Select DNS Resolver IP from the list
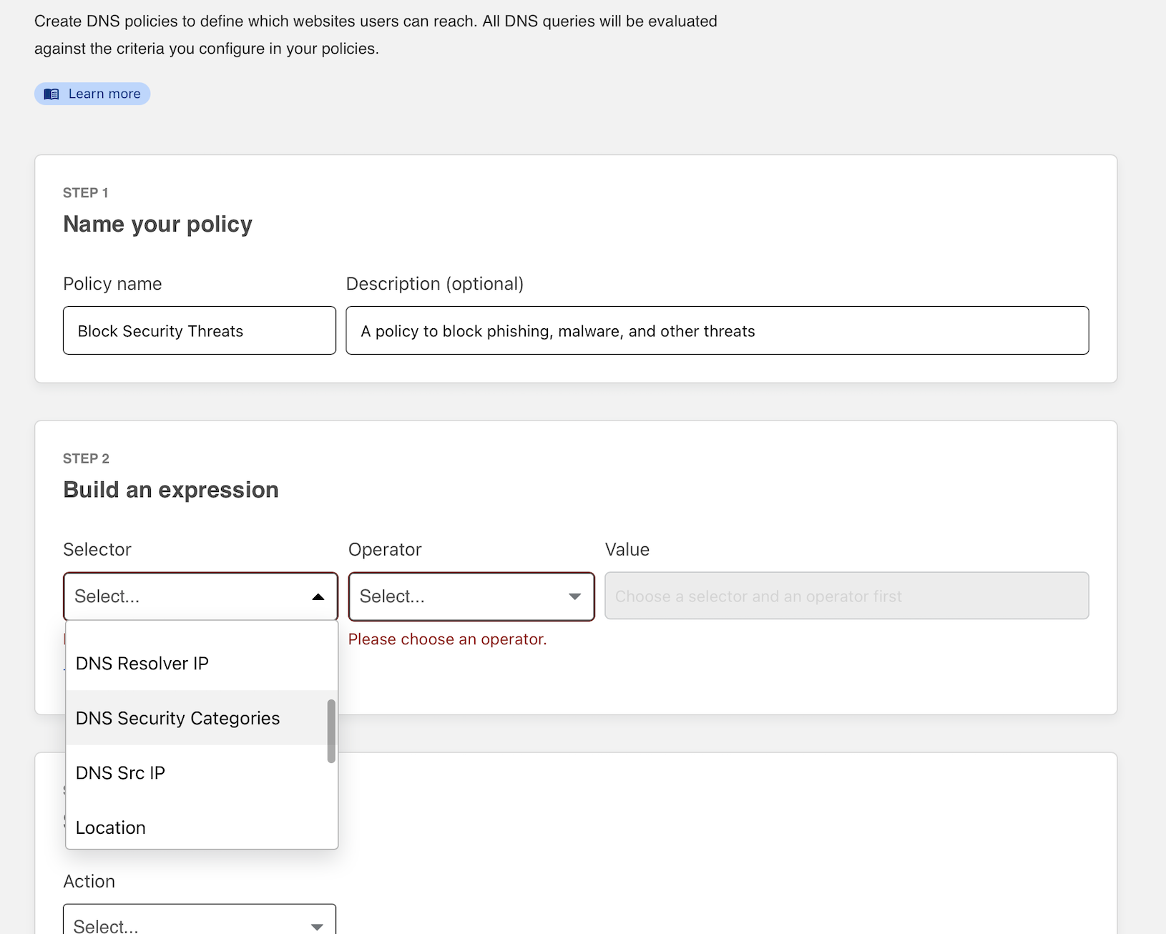 (142, 663)
